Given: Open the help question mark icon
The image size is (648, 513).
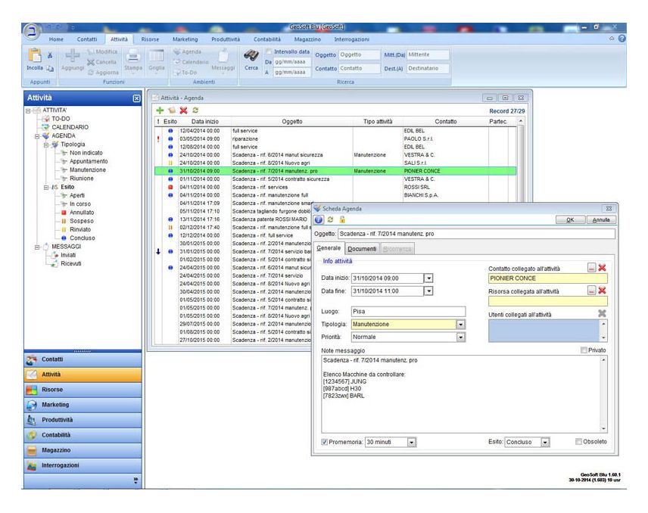Looking at the screenshot, I should 622,39.
